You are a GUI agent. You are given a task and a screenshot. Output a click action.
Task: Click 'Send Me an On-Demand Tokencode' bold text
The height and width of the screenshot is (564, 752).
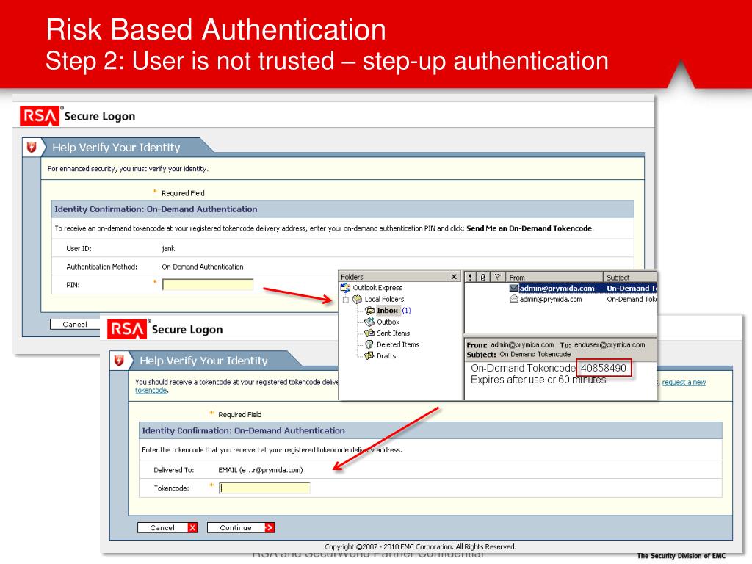tap(529, 228)
